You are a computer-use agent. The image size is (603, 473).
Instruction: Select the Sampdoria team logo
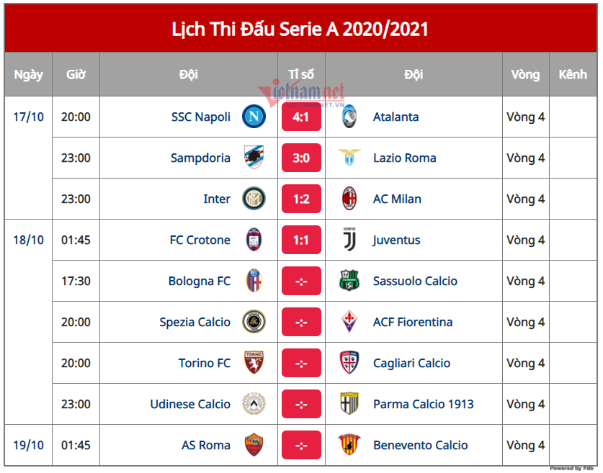coord(254,158)
